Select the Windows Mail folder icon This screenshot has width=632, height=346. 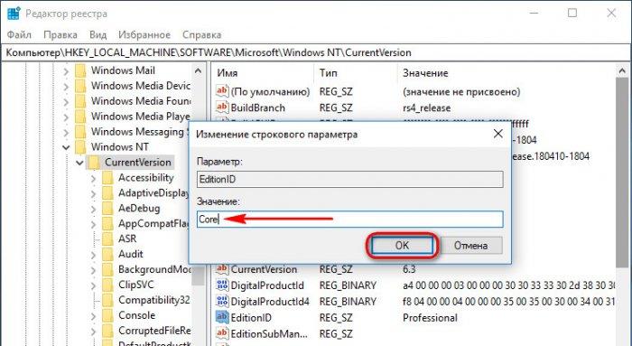pos(80,71)
